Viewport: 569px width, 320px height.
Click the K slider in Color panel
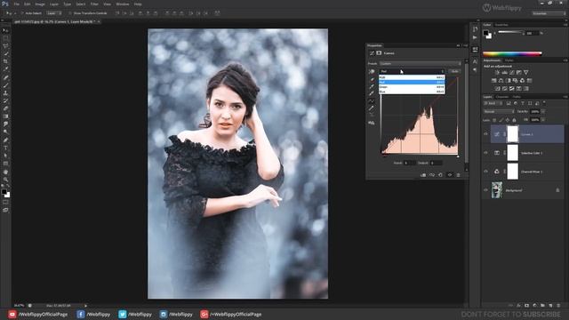click(510, 33)
